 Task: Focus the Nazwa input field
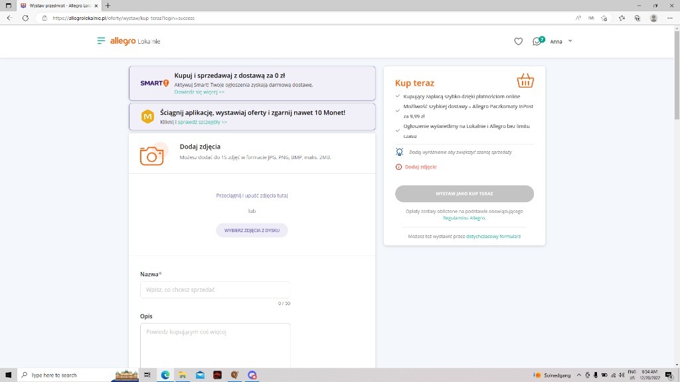[x=215, y=290]
